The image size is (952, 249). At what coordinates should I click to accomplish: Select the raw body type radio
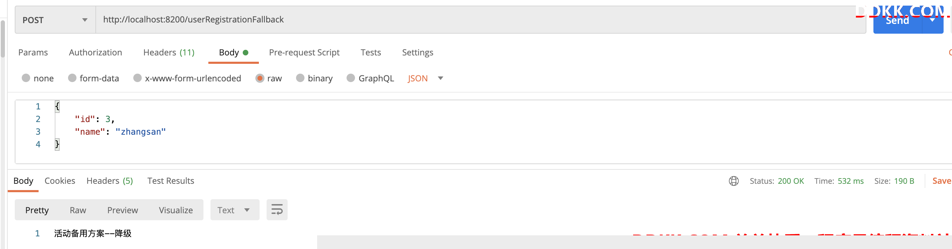pos(260,78)
